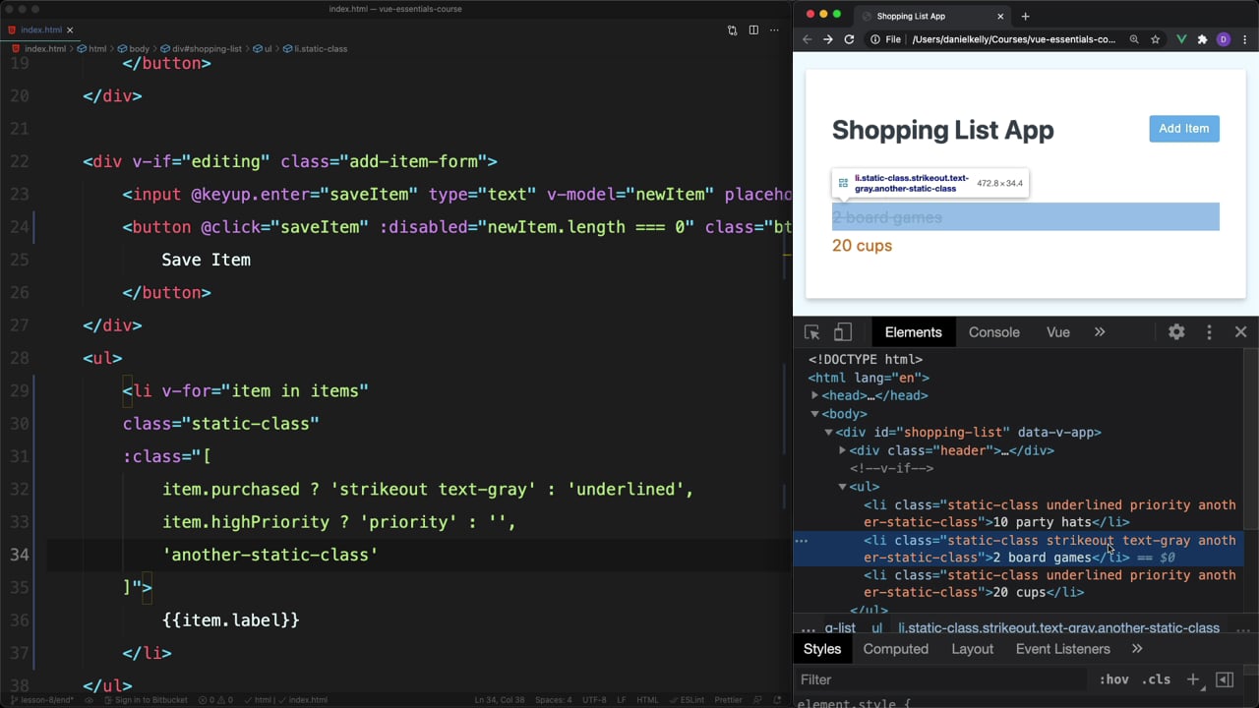Toggle the :hov element state panel

[x=1113, y=679]
